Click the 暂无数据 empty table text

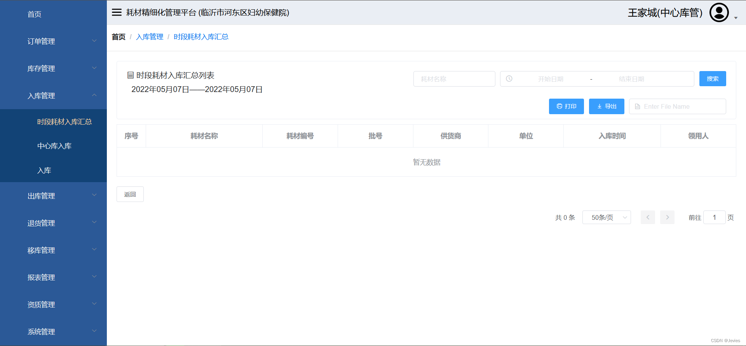pyautogui.click(x=427, y=162)
